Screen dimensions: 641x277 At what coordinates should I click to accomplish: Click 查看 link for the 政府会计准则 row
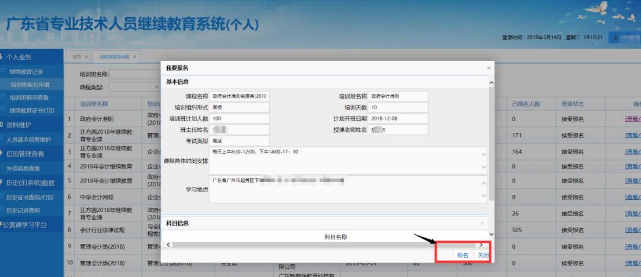point(631,119)
